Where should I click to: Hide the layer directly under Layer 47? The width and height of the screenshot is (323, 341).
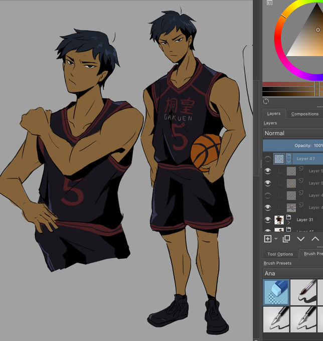pos(267,171)
